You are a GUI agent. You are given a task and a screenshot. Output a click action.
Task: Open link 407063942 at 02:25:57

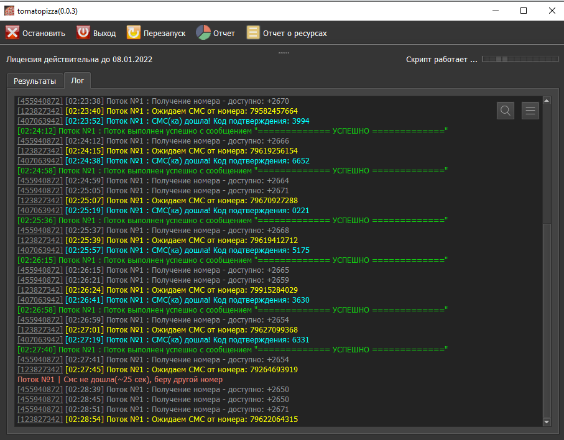tap(40, 250)
